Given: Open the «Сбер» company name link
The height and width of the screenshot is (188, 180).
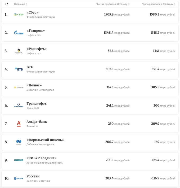Looking at the screenshot, I should coord(33,12).
